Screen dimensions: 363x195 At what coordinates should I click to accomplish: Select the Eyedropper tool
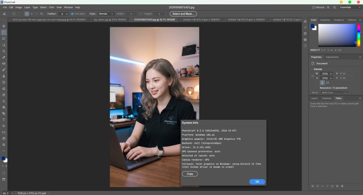[x=4, y=57]
